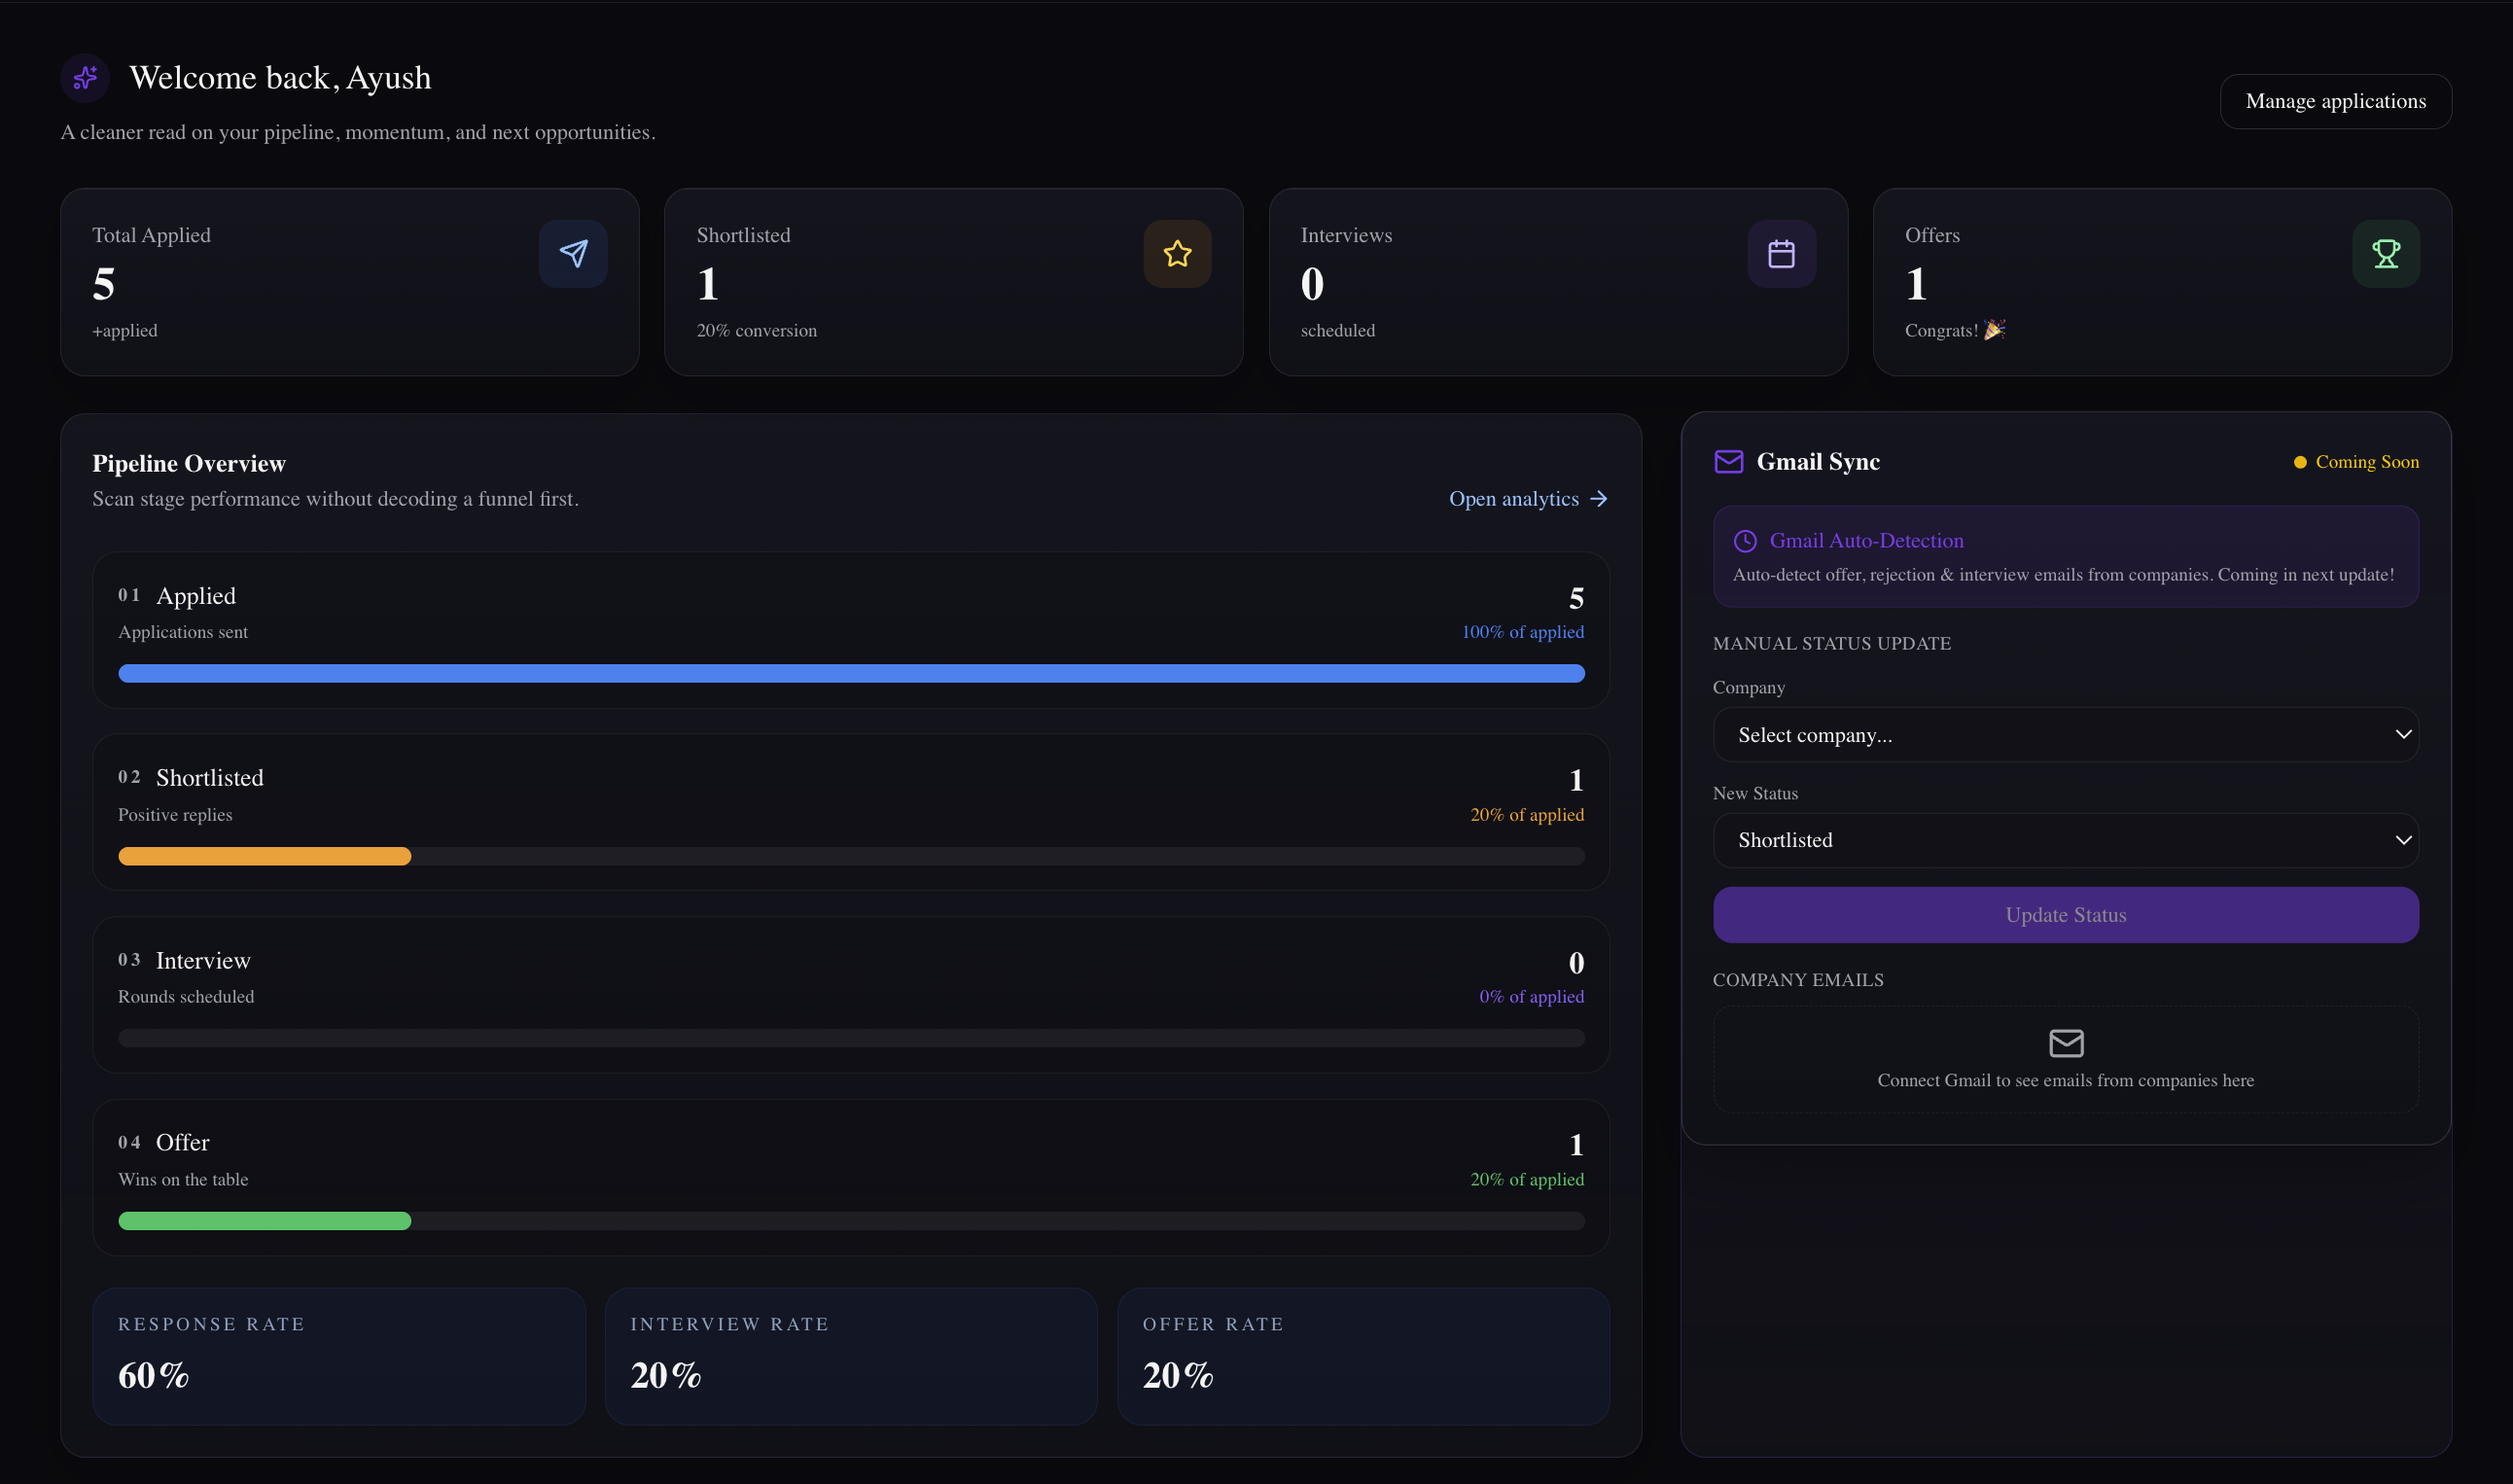Image resolution: width=2513 pixels, height=1484 pixels.
Task: Click the 'scheduled' text under Interviews
Action: pos(1337,330)
